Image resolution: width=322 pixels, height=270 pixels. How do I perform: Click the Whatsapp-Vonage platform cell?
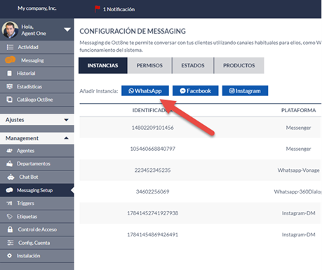[298, 170]
